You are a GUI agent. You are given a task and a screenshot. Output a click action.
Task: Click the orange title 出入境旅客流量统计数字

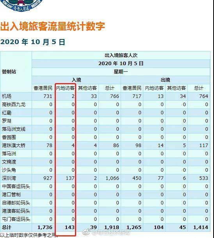(53, 27)
